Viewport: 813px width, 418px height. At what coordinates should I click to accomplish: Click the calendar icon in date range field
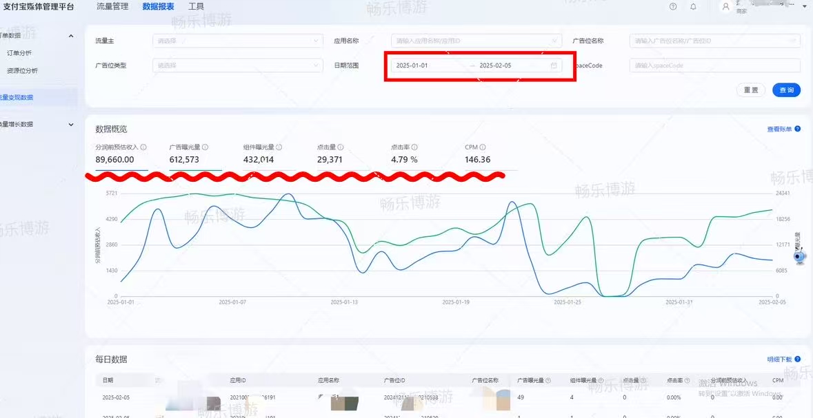tap(554, 66)
